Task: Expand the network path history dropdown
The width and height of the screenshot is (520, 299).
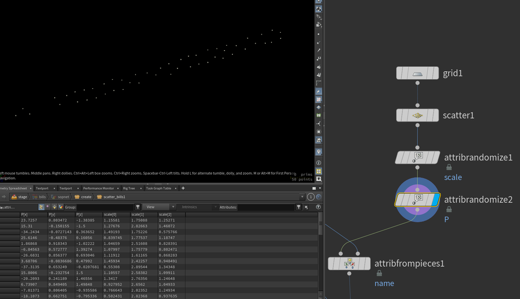Action: pyautogui.click(x=304, y=197)
